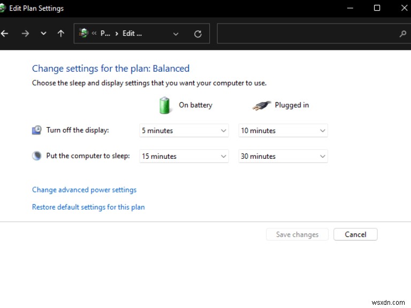Go forward with the right arrow

[25, 34]
